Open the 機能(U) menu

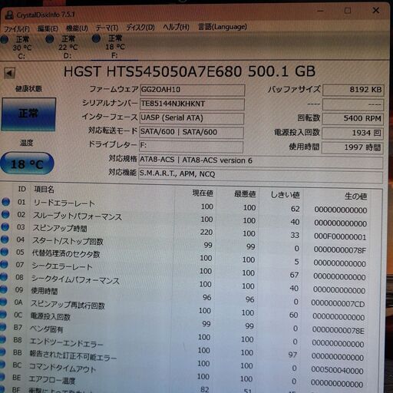pyautogui.click(x=77, y=28)
